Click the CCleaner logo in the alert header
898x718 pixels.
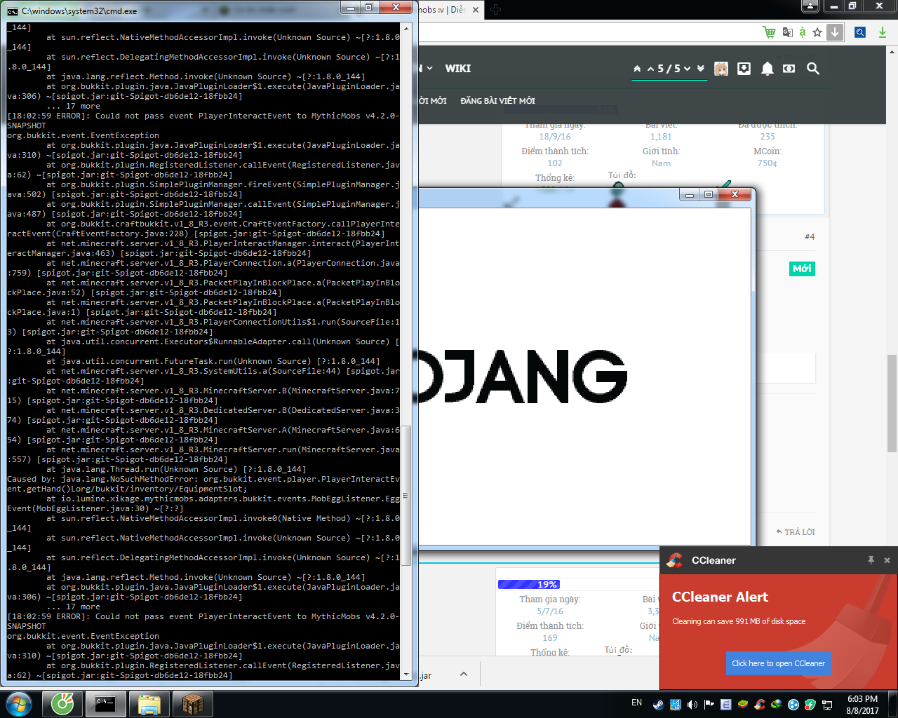point(675,560)
